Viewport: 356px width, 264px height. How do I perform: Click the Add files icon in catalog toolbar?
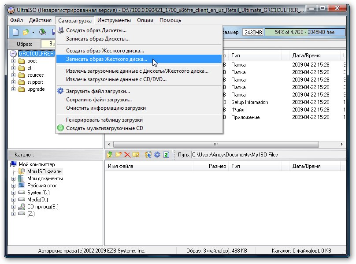tap(148, 155)
